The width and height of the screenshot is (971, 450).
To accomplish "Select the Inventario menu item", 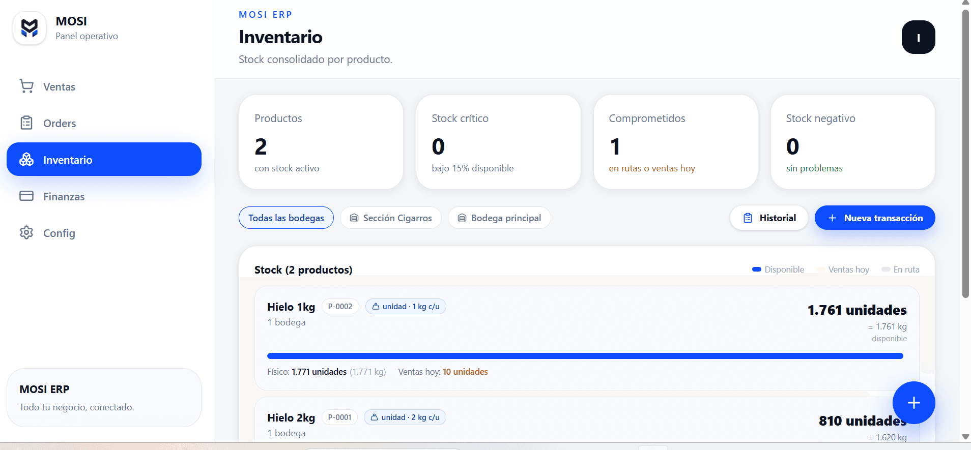I will [104, 159].
